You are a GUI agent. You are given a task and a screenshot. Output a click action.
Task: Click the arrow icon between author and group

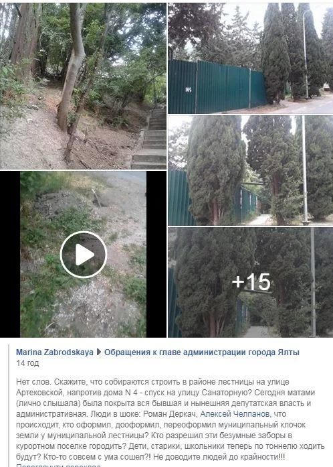99,352
